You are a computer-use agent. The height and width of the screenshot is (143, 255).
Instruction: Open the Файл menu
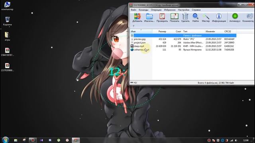click(133, 10)
